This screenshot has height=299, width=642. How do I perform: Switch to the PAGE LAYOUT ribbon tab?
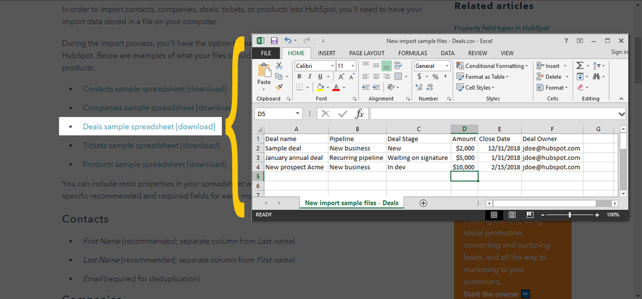click(x=367, y=53)
